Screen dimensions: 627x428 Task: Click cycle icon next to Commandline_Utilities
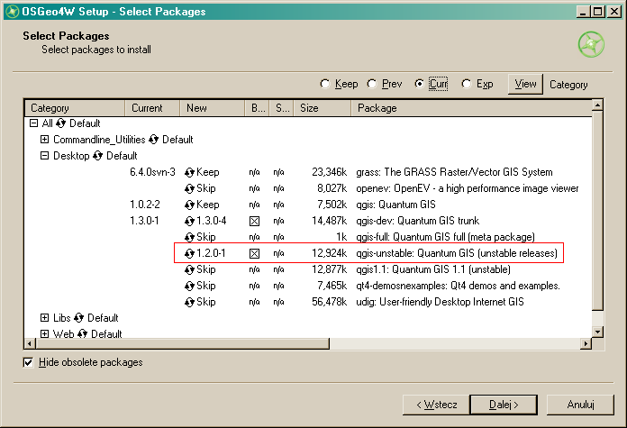(153, 140)
